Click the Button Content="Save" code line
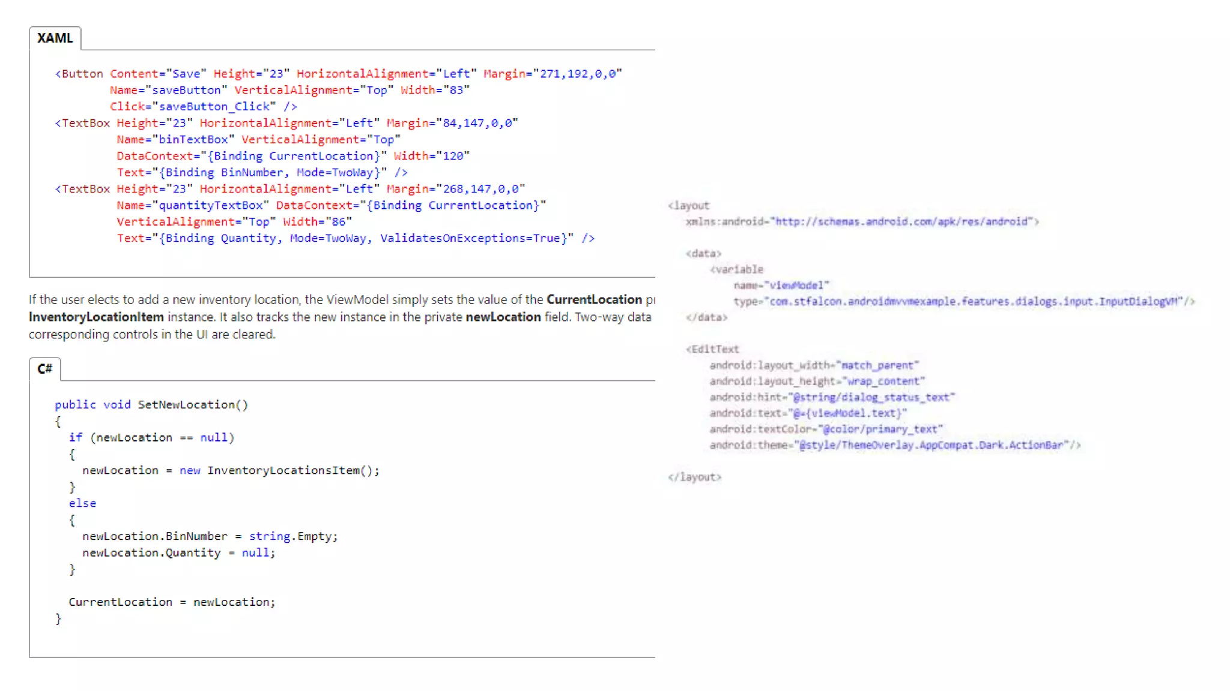This screenshot has width=1230, height=691. 339,74
